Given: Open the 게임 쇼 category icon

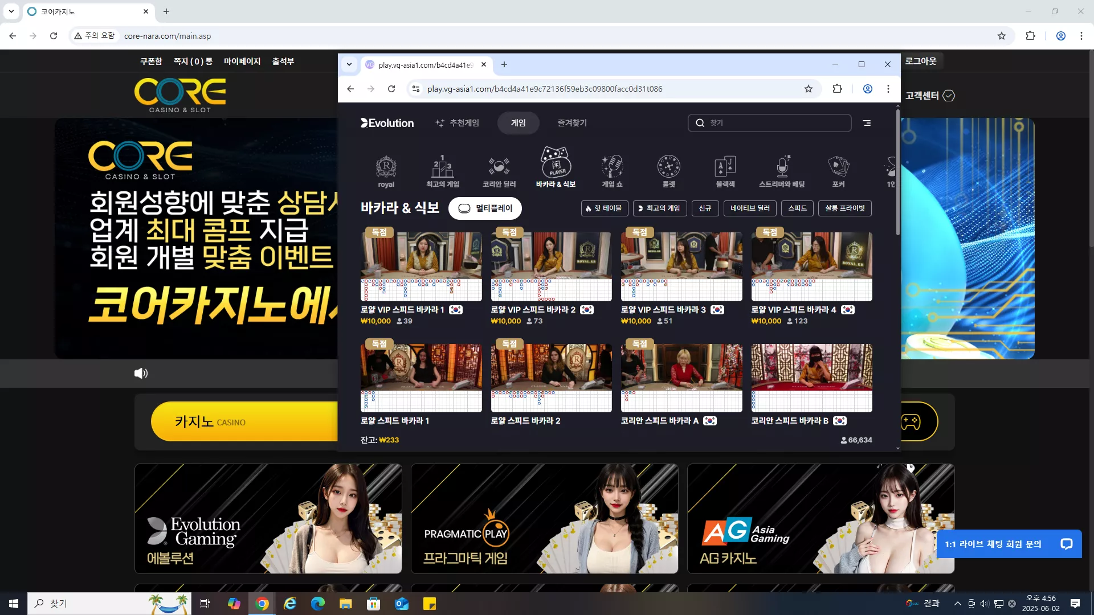Looking at the screenshot, I should click(612, 171).
